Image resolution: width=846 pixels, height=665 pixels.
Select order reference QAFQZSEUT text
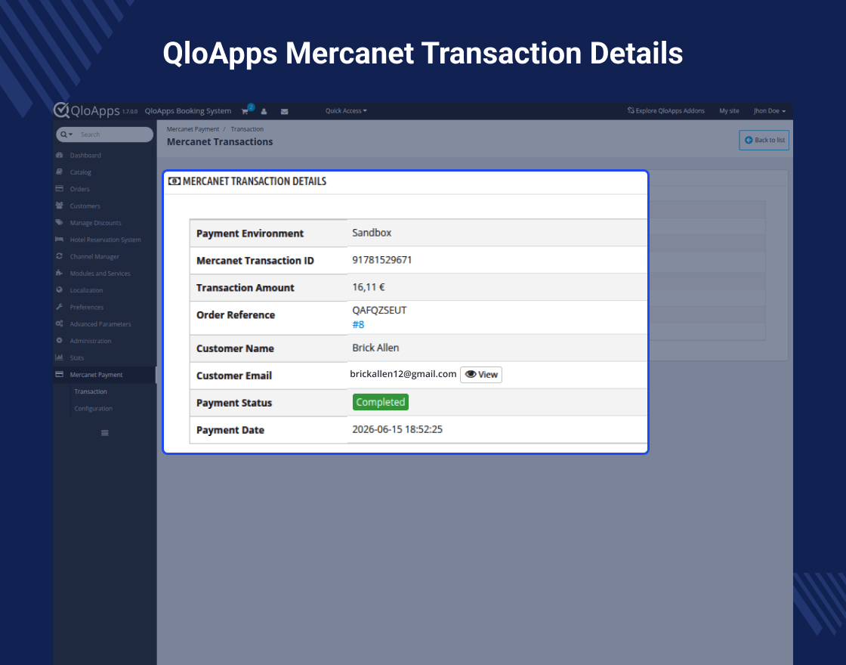pyautogui.click(x=379, y=311)
